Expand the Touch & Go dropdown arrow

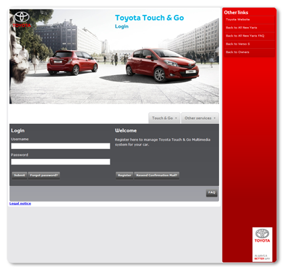coord(176,118)
